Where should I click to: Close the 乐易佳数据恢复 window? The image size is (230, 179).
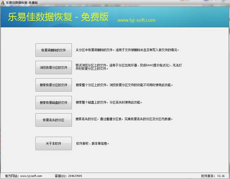(223, 3)
